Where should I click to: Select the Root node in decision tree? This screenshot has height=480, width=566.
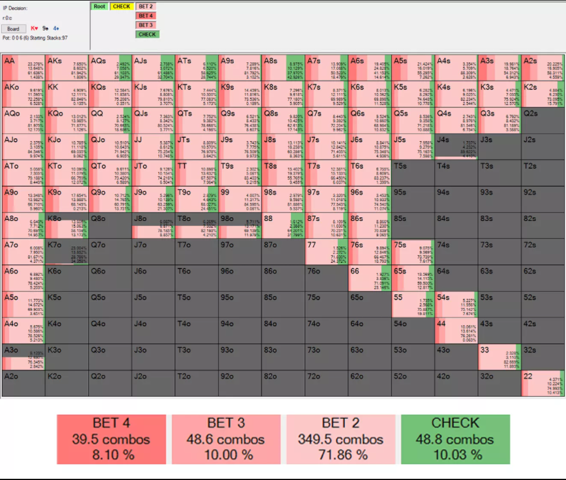point(99,7)
